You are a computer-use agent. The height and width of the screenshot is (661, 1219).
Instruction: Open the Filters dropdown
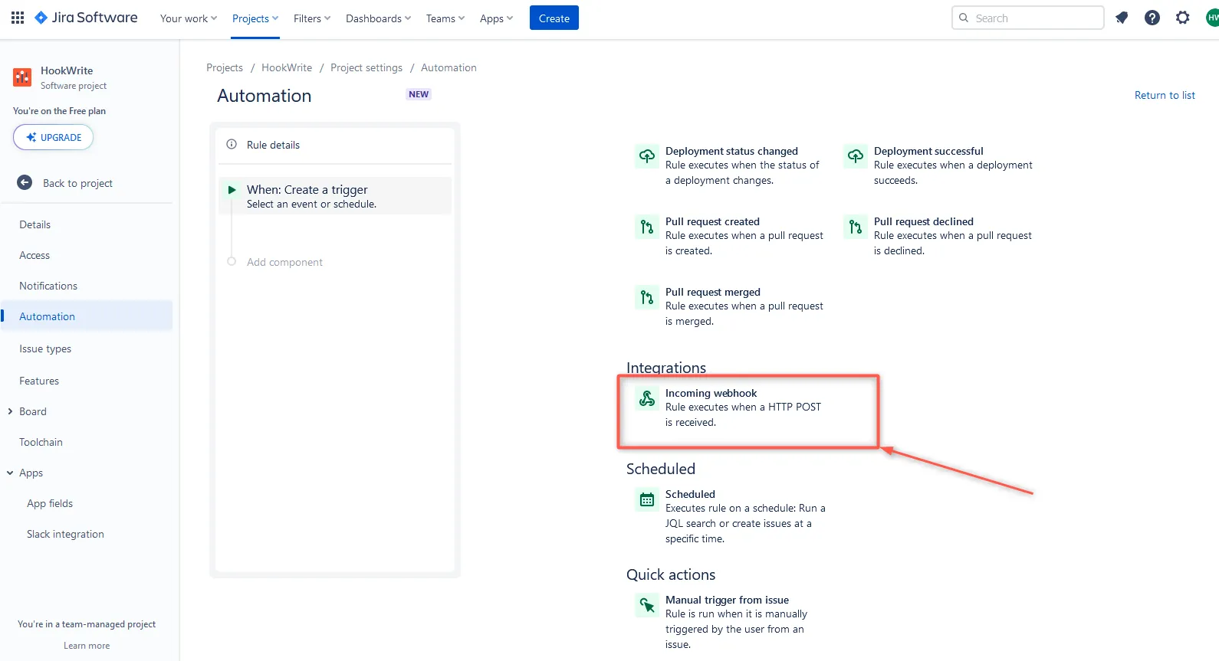pos(312,18)
